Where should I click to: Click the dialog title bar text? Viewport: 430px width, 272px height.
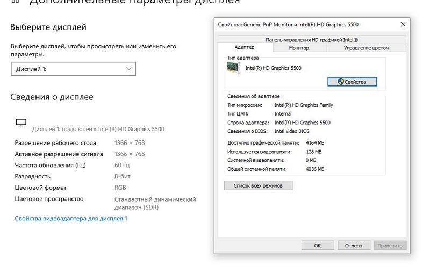288,24
